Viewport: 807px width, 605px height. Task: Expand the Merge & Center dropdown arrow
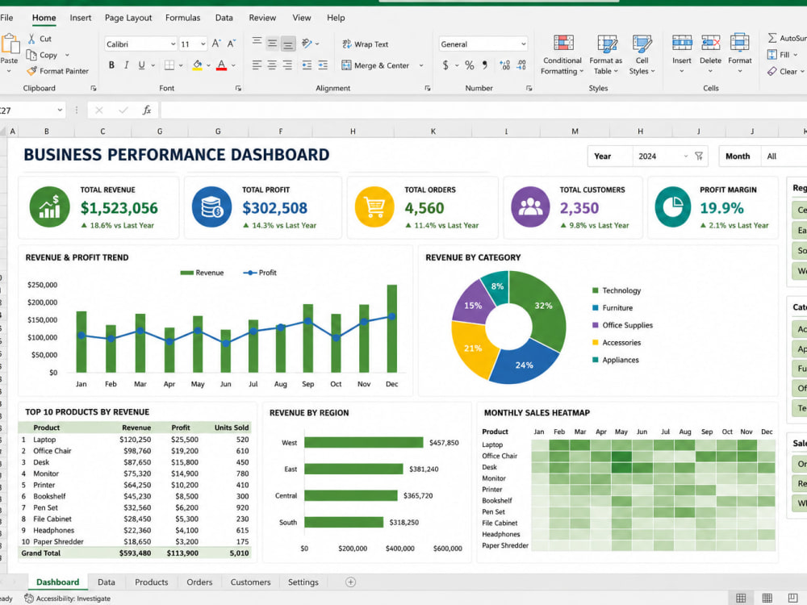click(x=421, y=66)
